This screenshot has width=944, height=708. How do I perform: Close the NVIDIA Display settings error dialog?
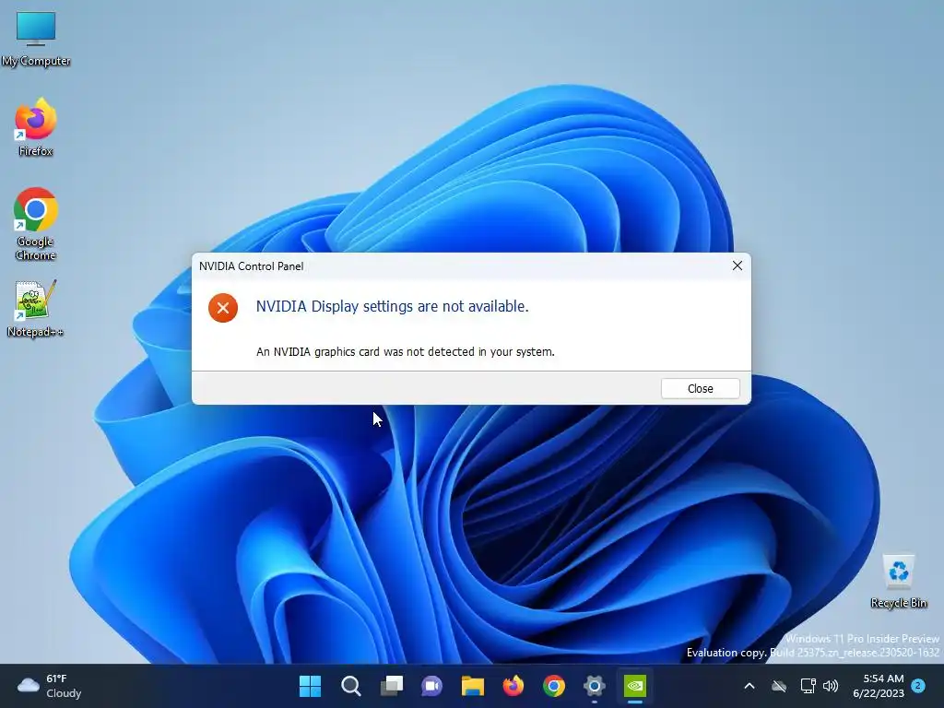[701, 388]
